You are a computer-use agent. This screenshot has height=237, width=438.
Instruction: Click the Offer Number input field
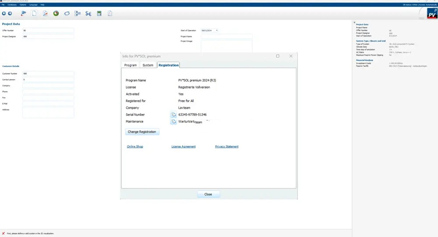[48, 31]
